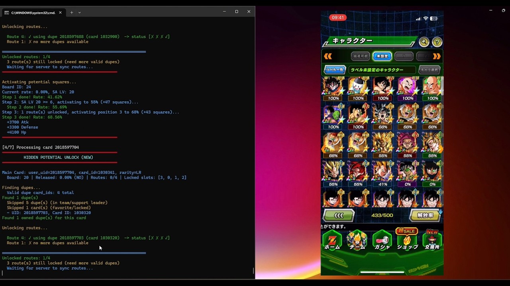Select the Chiaotzu character card at 100%
The height and width of the screenshot is (286, 510).
click(x=358, y=89)
